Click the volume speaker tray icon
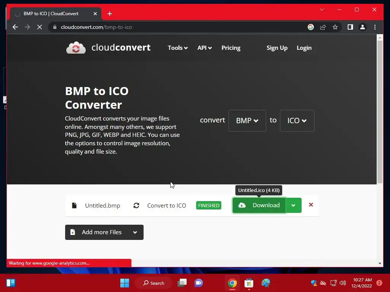 (x=343, y=283)
